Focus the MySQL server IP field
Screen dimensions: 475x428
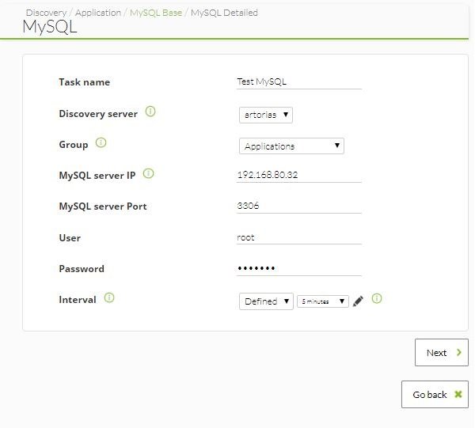pos(299,175)
